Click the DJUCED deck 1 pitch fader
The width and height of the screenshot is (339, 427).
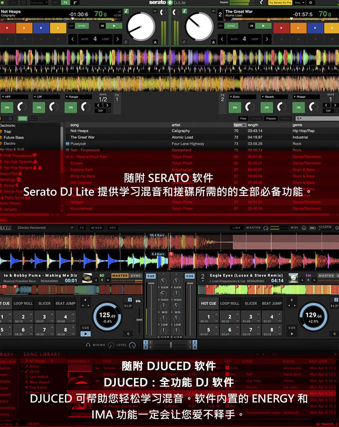[139, 319]
